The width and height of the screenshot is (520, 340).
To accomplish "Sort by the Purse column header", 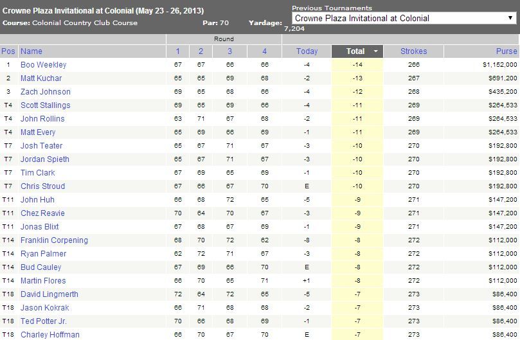I will [x=507, y=51].
